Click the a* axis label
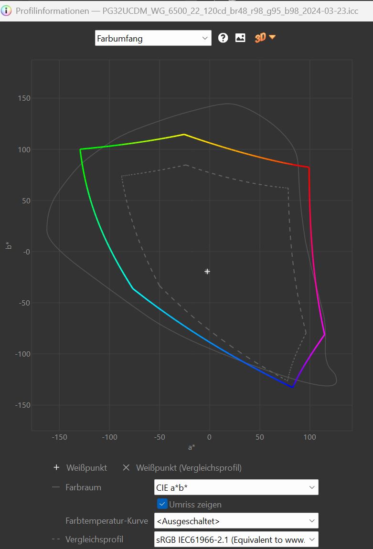 click(x=192, y=447)
